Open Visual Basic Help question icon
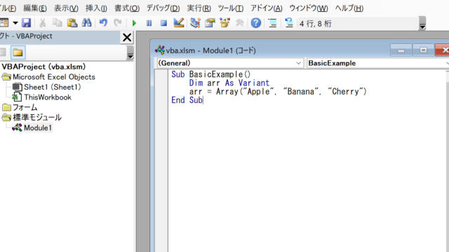The height and width of the screenshot is (252, 449). (x=256, y=23)
